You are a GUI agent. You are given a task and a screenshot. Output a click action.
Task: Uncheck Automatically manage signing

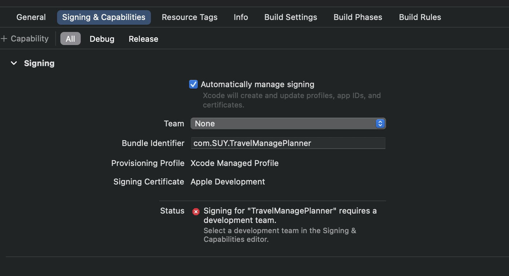point(193,84)
